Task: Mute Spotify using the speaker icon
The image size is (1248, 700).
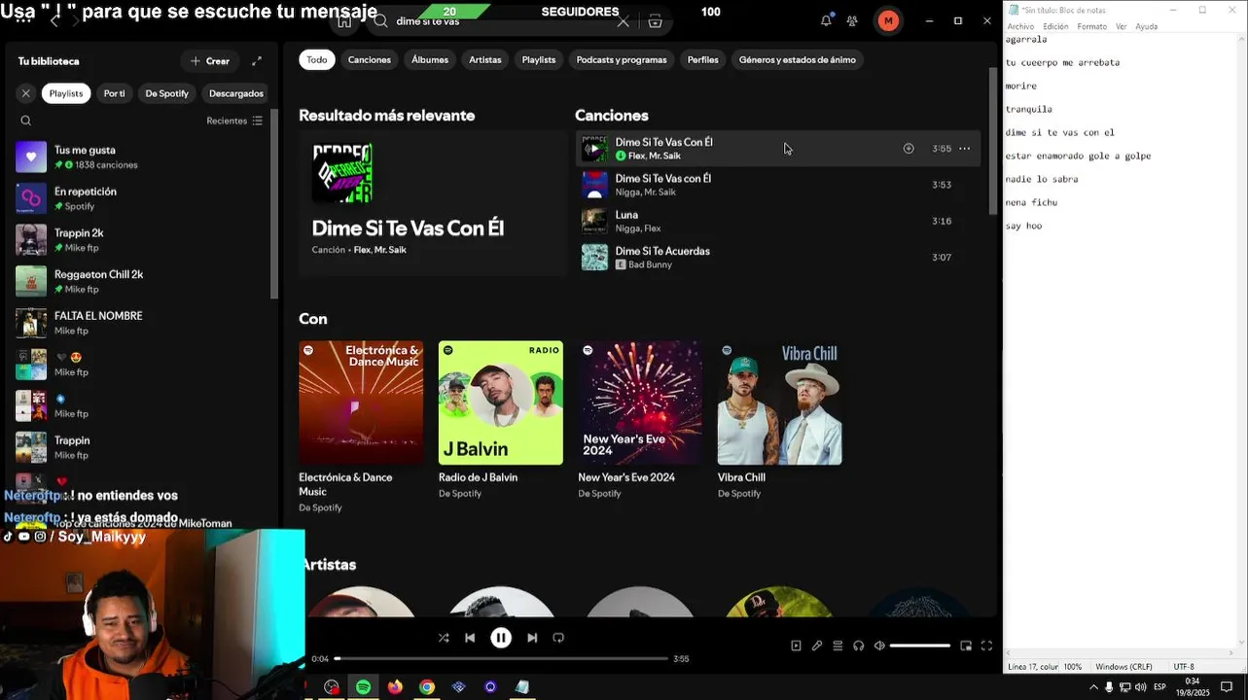Action: (879, 646)
